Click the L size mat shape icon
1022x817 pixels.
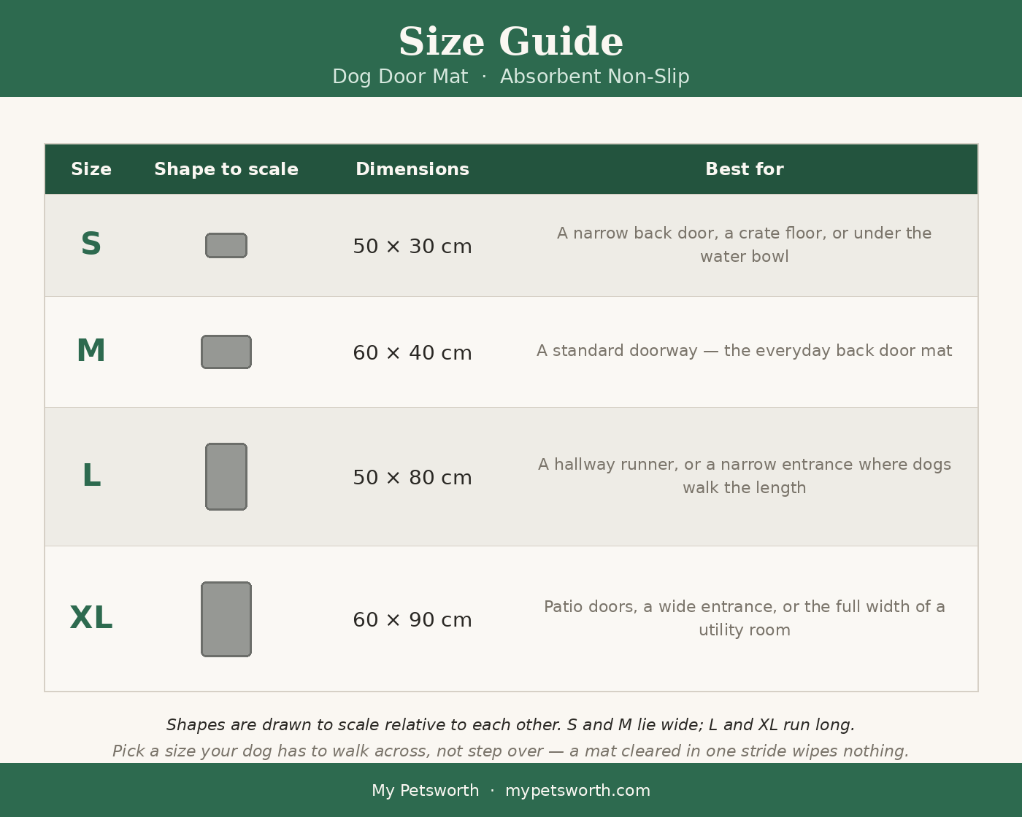point(226,477)
